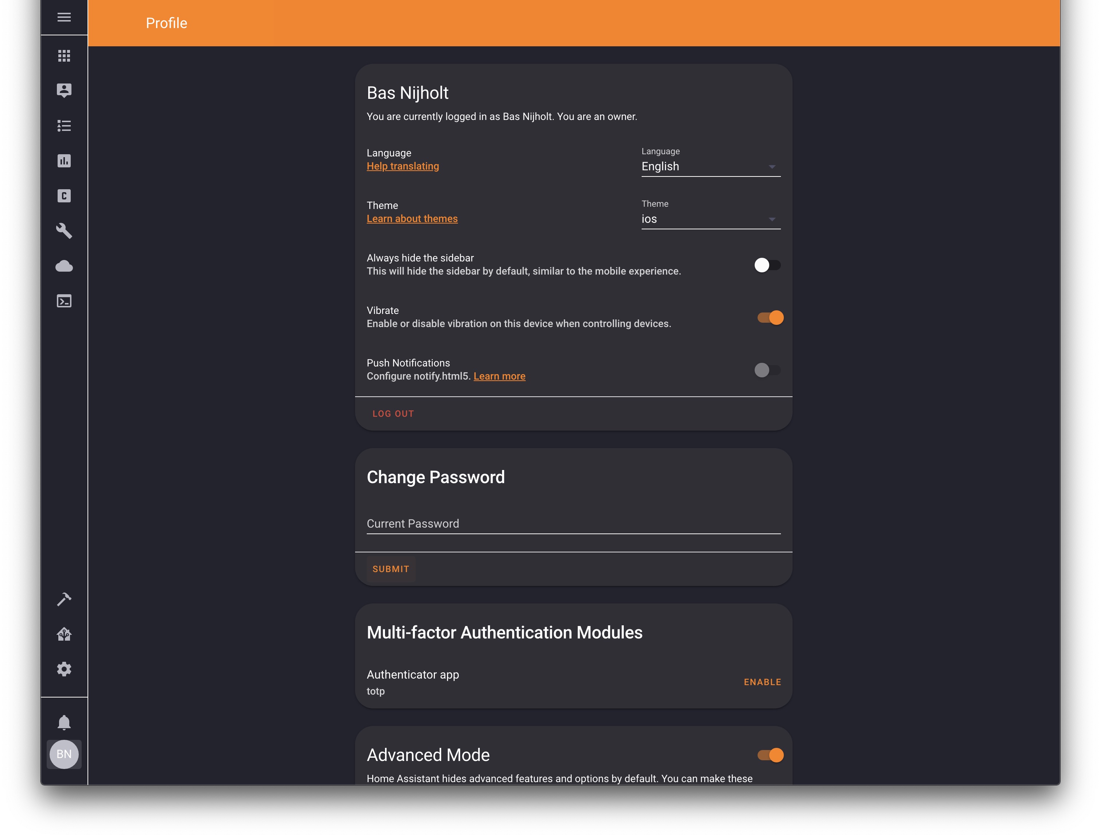Image resolution: width=1101 pixels, height=839 pixels.
Task: Toggle Always hide the sidebar switch
Action: pos(767,265)
